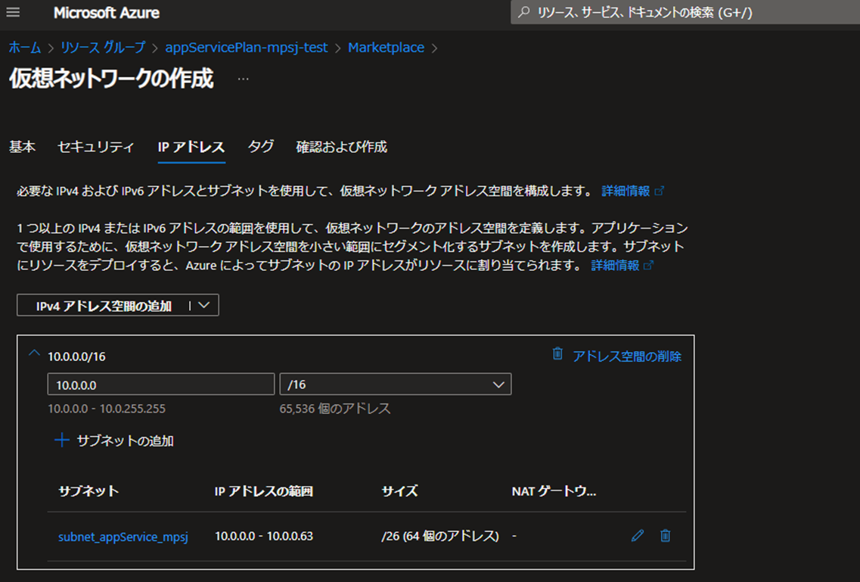Navigate to appServicePlan-mpsj-test breadcrumb
860x582 pixels.
point(247,48)
